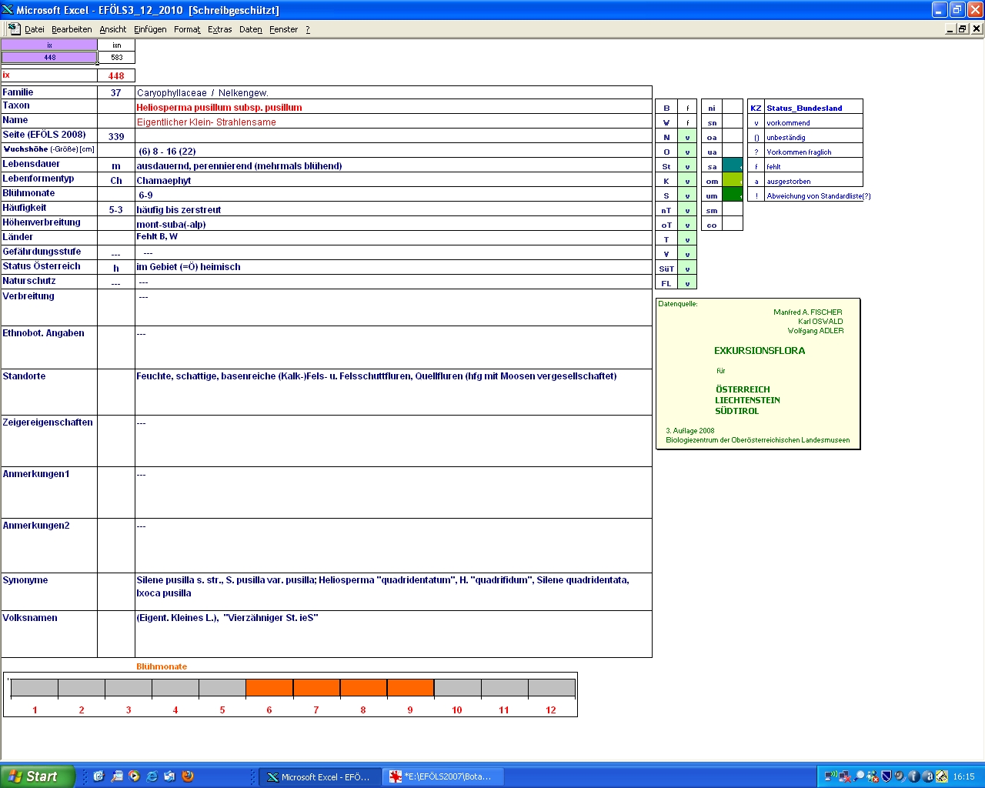985x788 pixels.
Task: Click the first quick launch icon next to Start
Action: click(98, 776)
